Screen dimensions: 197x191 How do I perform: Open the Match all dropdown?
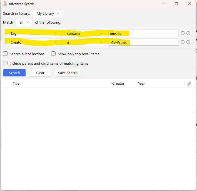[x=24, y=22]
